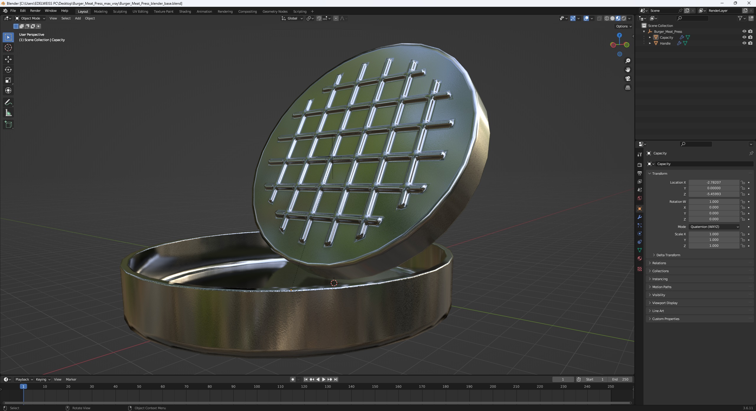Click the timeline End frame field
756x411 pixels.
[x=620, y=379]
